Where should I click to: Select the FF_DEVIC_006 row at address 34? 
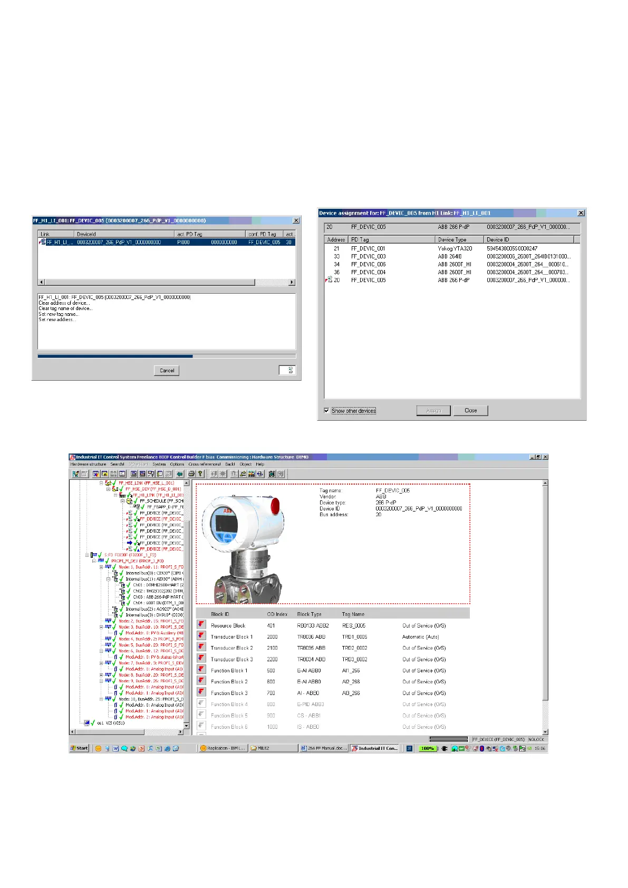tap(452, 264)
